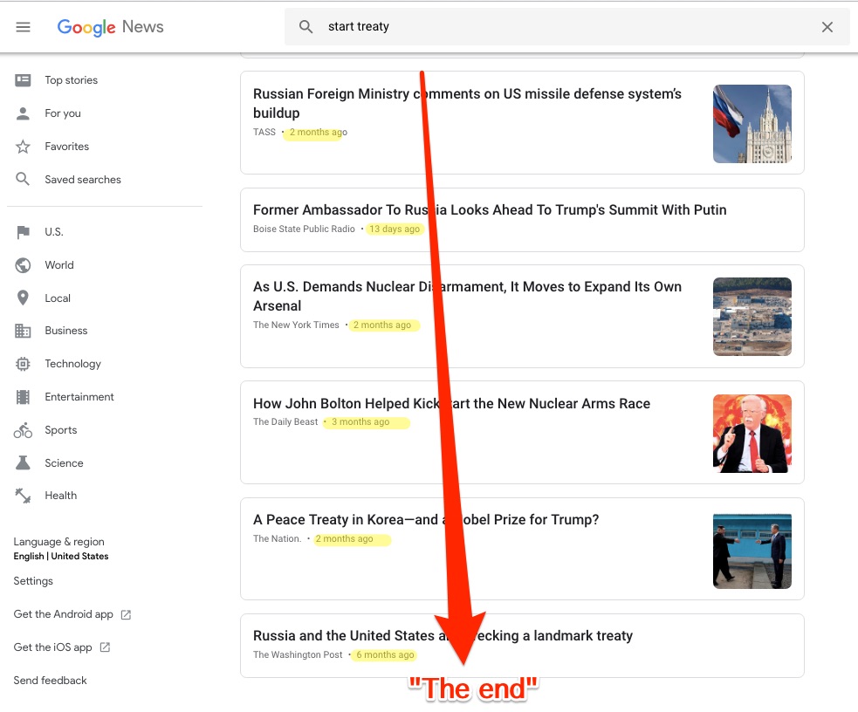The height and width of the screenshot is (712, 858).
Task: Click the Boise State Public Radio source
Action: click(x=304, y=229)
